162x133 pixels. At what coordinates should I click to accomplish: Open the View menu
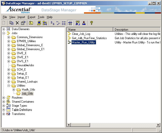point(12,17)
